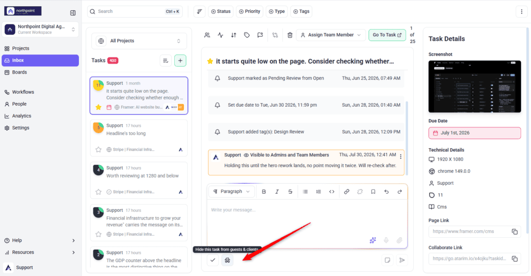This screenshot has width=531, height=276.
Task: Click the AI sparkle icon in message box
Action: [x=373, y=240]
